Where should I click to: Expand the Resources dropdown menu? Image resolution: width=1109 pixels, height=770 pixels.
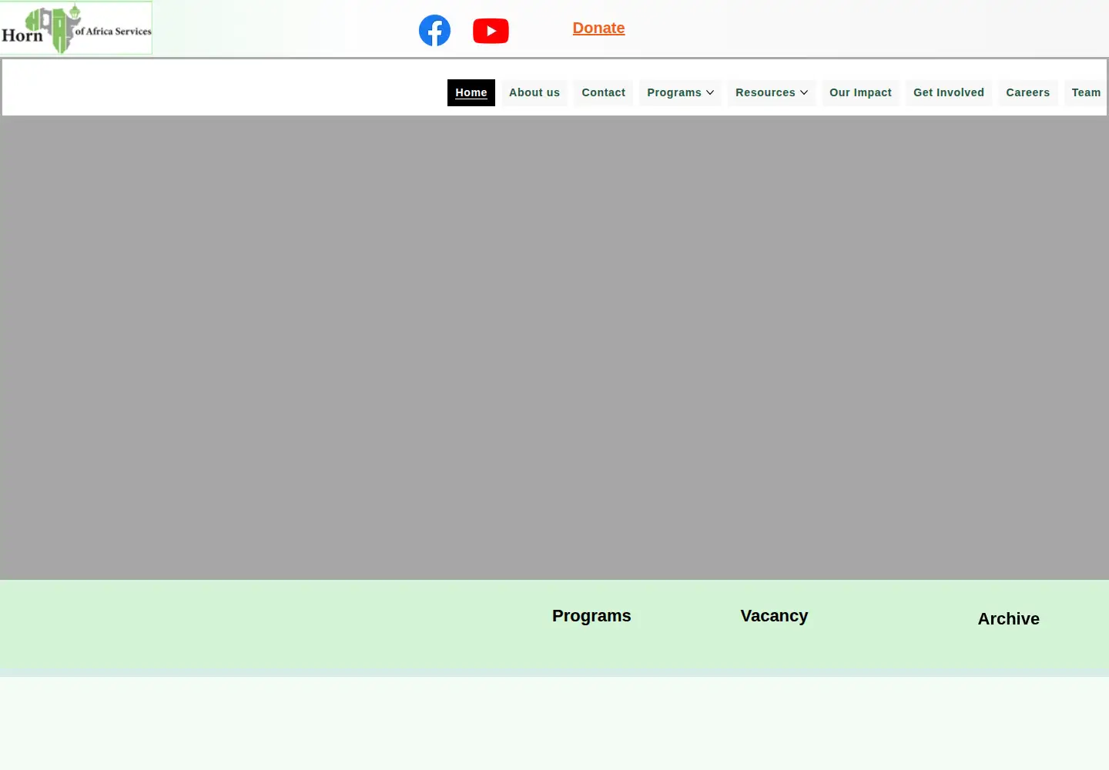tap(772, 92)
